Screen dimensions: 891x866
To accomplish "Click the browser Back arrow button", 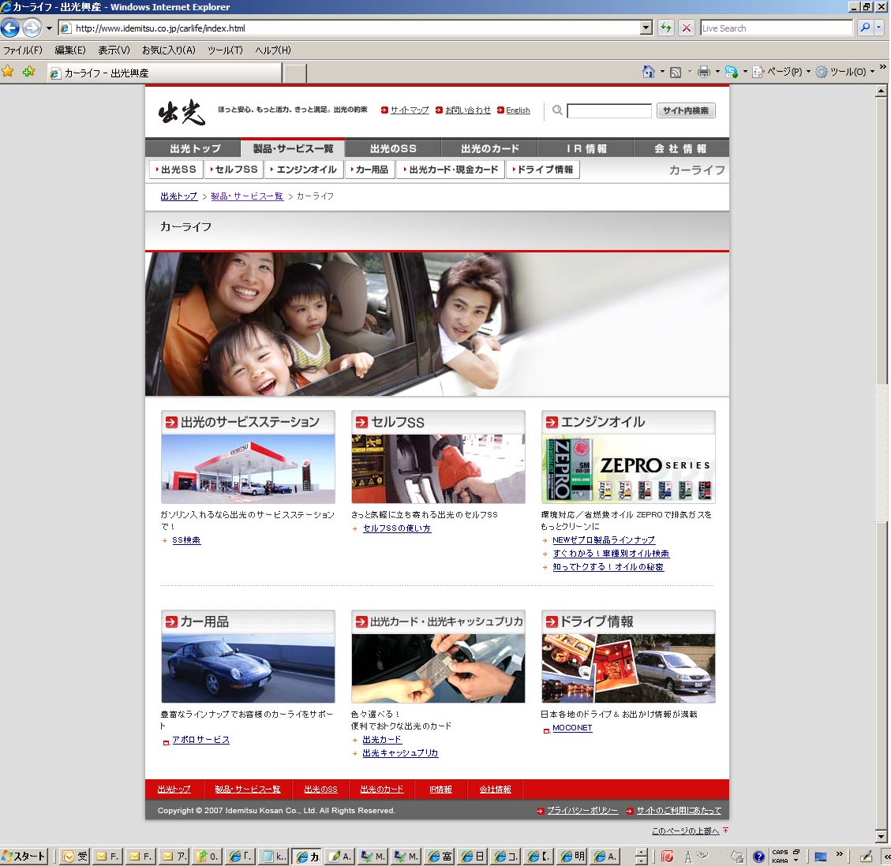I will 10,28.
